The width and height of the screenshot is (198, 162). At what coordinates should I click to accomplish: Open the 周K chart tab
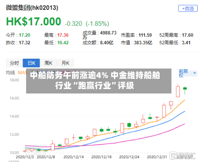(48, 63)
